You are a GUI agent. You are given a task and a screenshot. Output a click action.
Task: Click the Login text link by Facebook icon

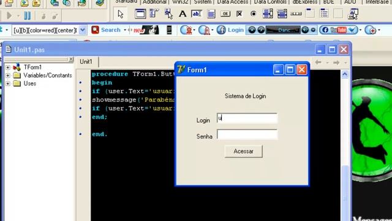pyautogui.click(x=235, y=30)
